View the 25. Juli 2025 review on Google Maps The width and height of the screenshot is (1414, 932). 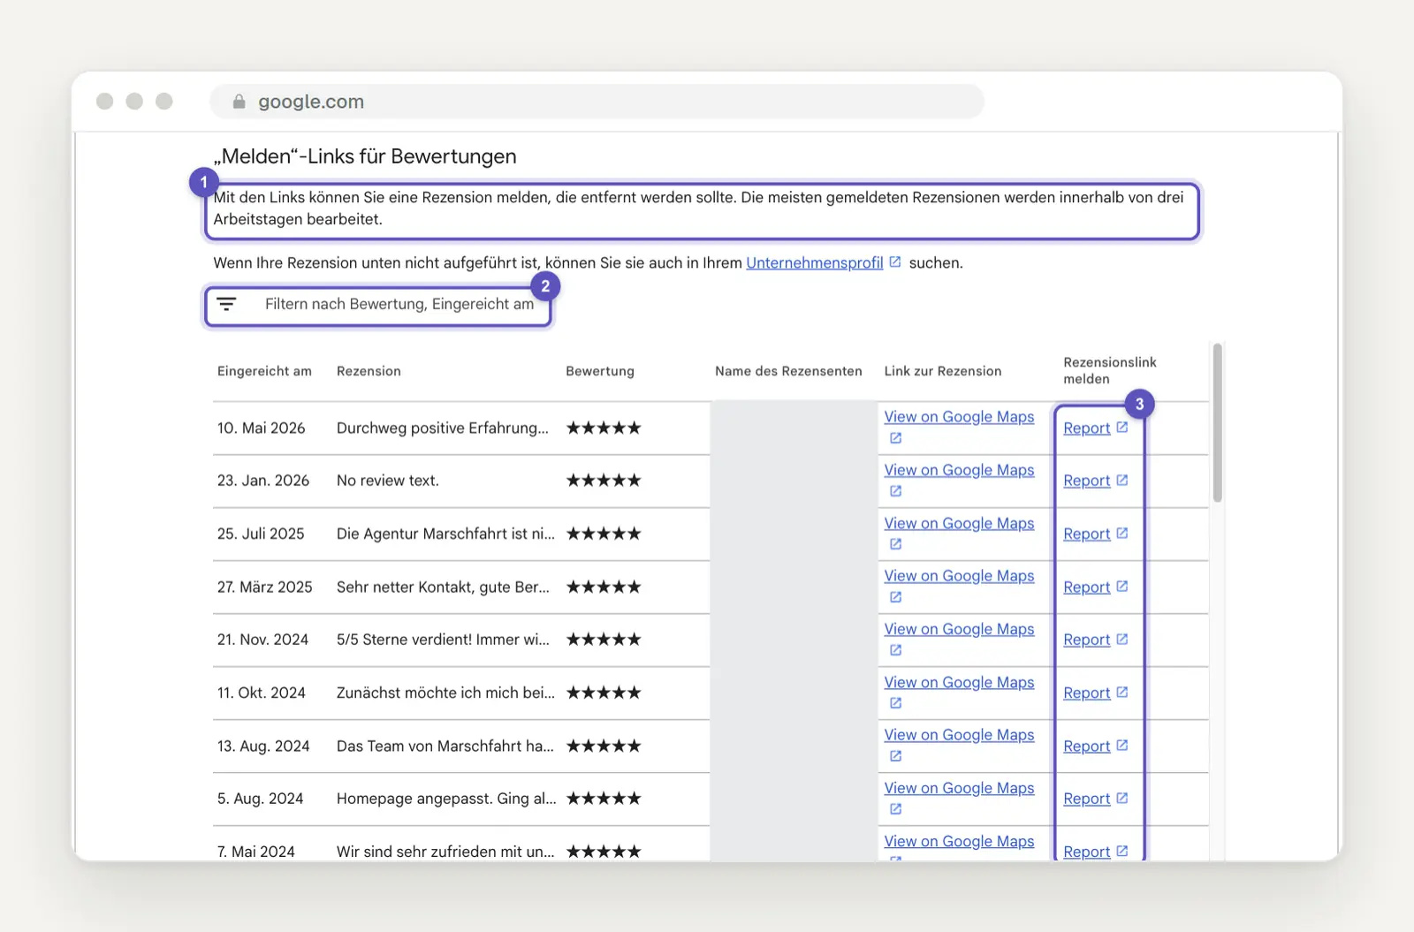pos(959,523)
